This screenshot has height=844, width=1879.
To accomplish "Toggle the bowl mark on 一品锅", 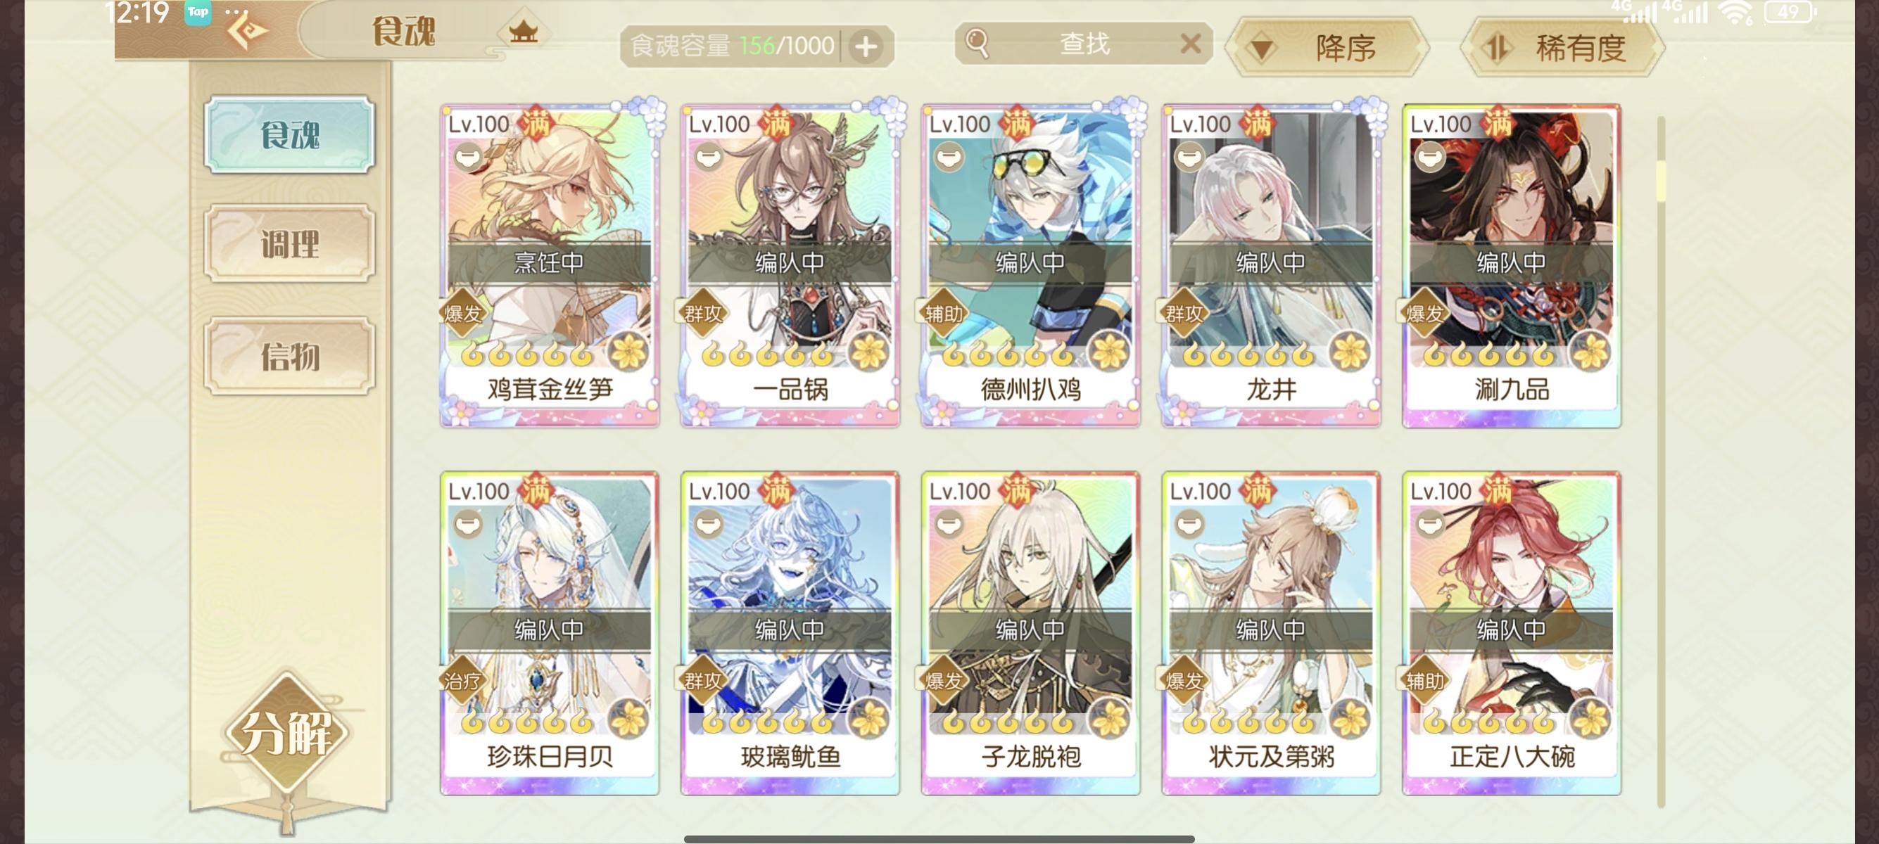I will coord(708,156).
